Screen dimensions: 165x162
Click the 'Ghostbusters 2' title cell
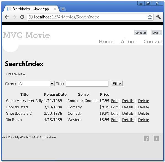(x=19, y=113)
